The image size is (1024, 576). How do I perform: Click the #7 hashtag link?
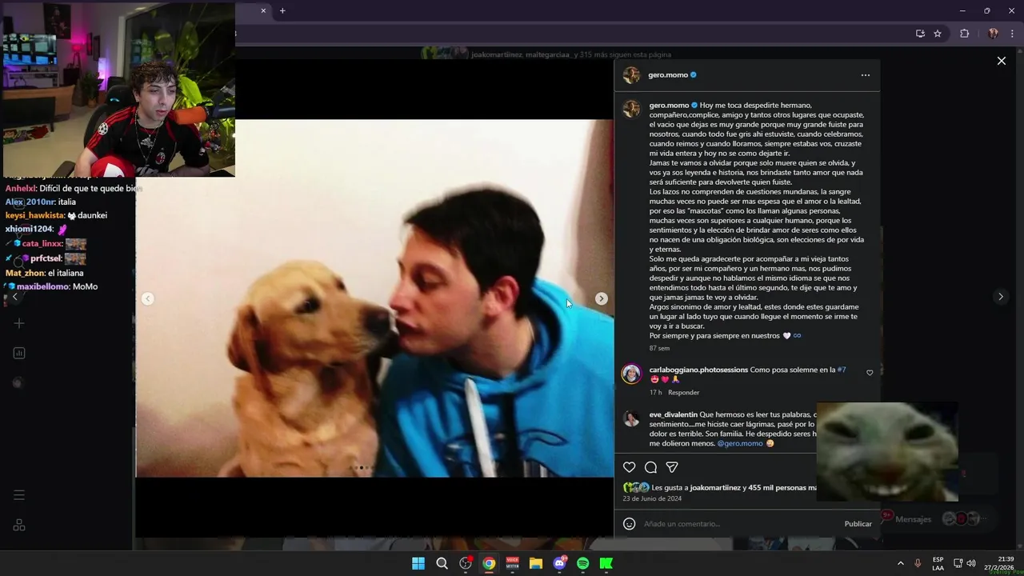[x=841, y=370]
